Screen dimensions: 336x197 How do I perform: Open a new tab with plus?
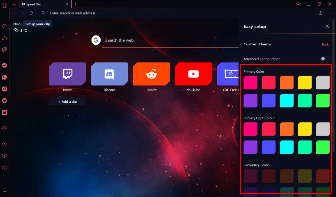coord(75,4)
